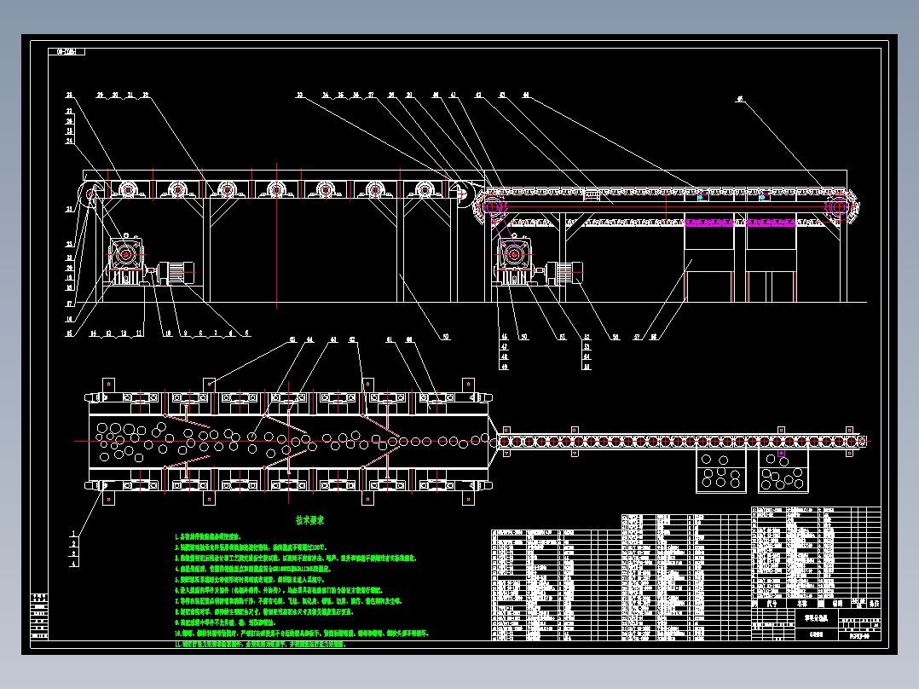Select technical requirement line 1 in green notes
Image resolution: width=919 pixels, height=689 pixels.
[x=207, y=536]
